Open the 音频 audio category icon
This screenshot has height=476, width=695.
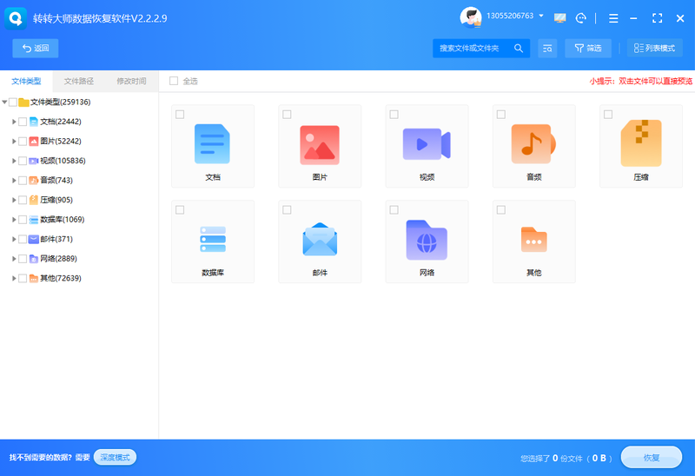click(533, 144)
